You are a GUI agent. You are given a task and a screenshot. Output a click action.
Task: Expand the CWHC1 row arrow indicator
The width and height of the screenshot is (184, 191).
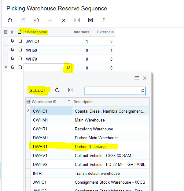coord(28,110)
